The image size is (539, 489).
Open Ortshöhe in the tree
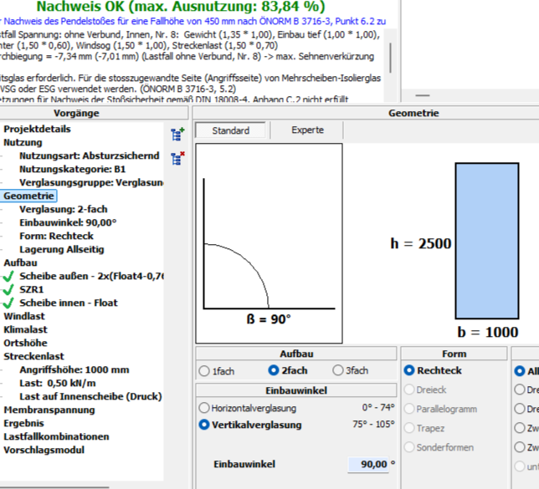point(25,343)
